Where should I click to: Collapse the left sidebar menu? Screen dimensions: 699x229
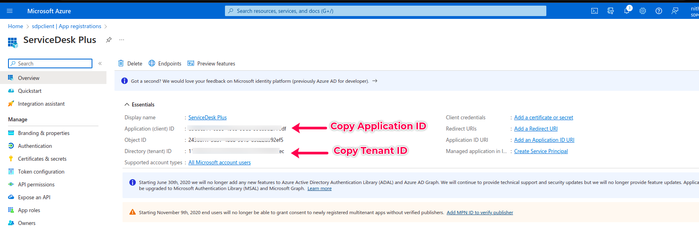pos(100,63)
